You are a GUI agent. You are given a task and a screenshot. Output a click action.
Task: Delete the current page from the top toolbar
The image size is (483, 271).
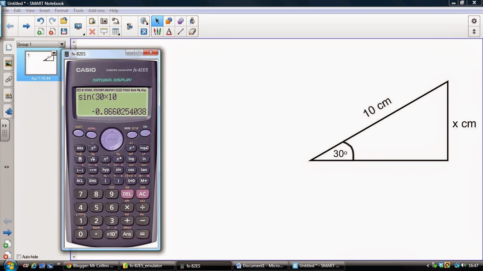[x=52, y=32]
